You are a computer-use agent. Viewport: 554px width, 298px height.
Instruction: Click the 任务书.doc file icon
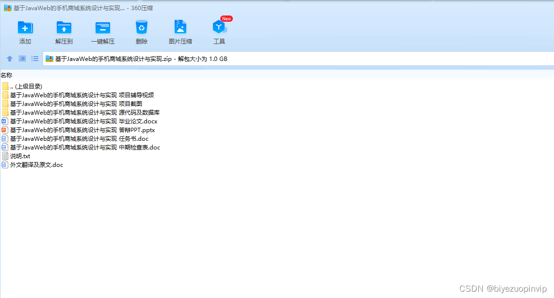[4, 138]
